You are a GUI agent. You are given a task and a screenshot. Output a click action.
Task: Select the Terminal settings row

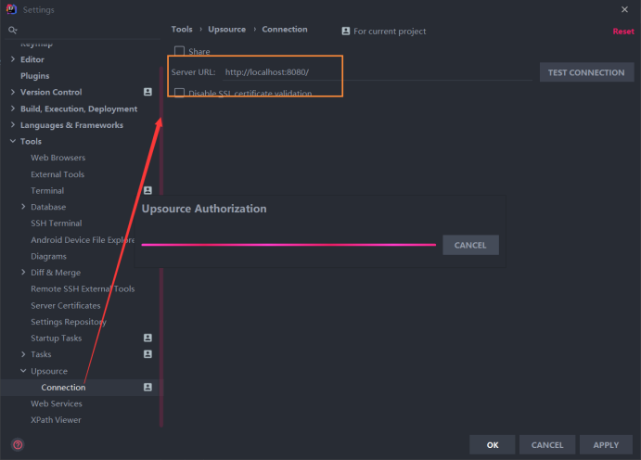[80, 191]
